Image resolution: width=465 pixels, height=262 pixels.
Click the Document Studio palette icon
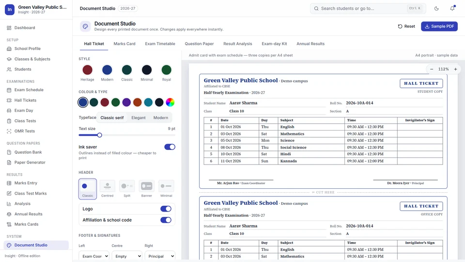click(85, 26)
